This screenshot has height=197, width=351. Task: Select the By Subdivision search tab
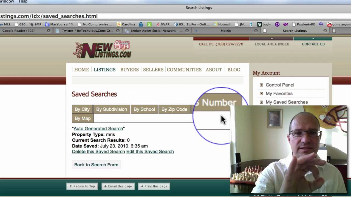pos(112,109)
